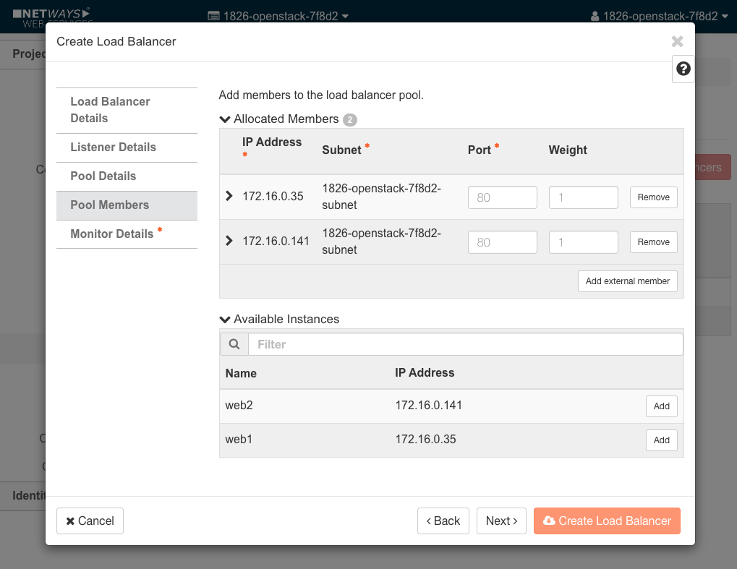Click port field for 172.16.0.141
The height and width of the screenshot is (569, 737).
tap(503, 242)
